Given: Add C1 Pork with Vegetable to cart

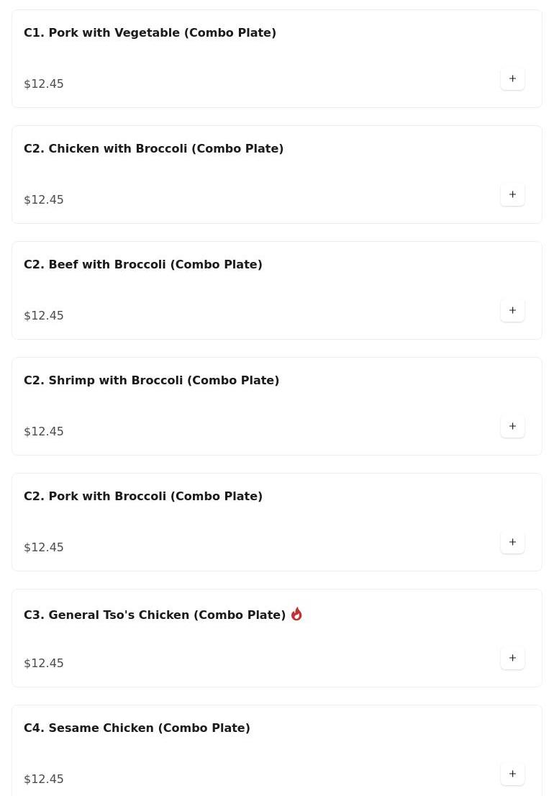Looking at the screenshot, I should [512, 78].
